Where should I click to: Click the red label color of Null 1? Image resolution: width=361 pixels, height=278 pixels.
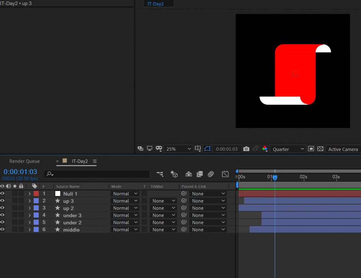tap(36, 194)
